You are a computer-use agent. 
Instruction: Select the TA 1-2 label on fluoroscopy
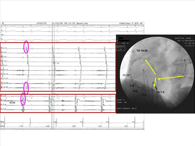point(162,92)
